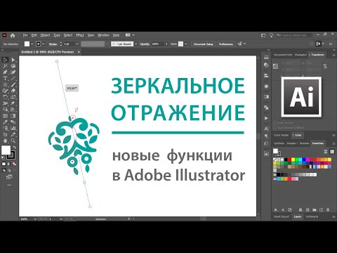This screenshot has height=253, width=337.
Task: Pick the Lasso tool
Action: (x=13, y=66)
